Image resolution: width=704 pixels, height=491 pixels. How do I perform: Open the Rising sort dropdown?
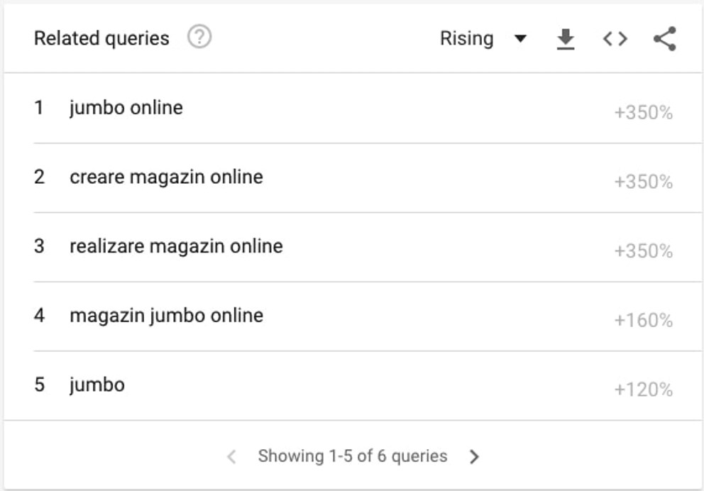[x=483, y=38]
